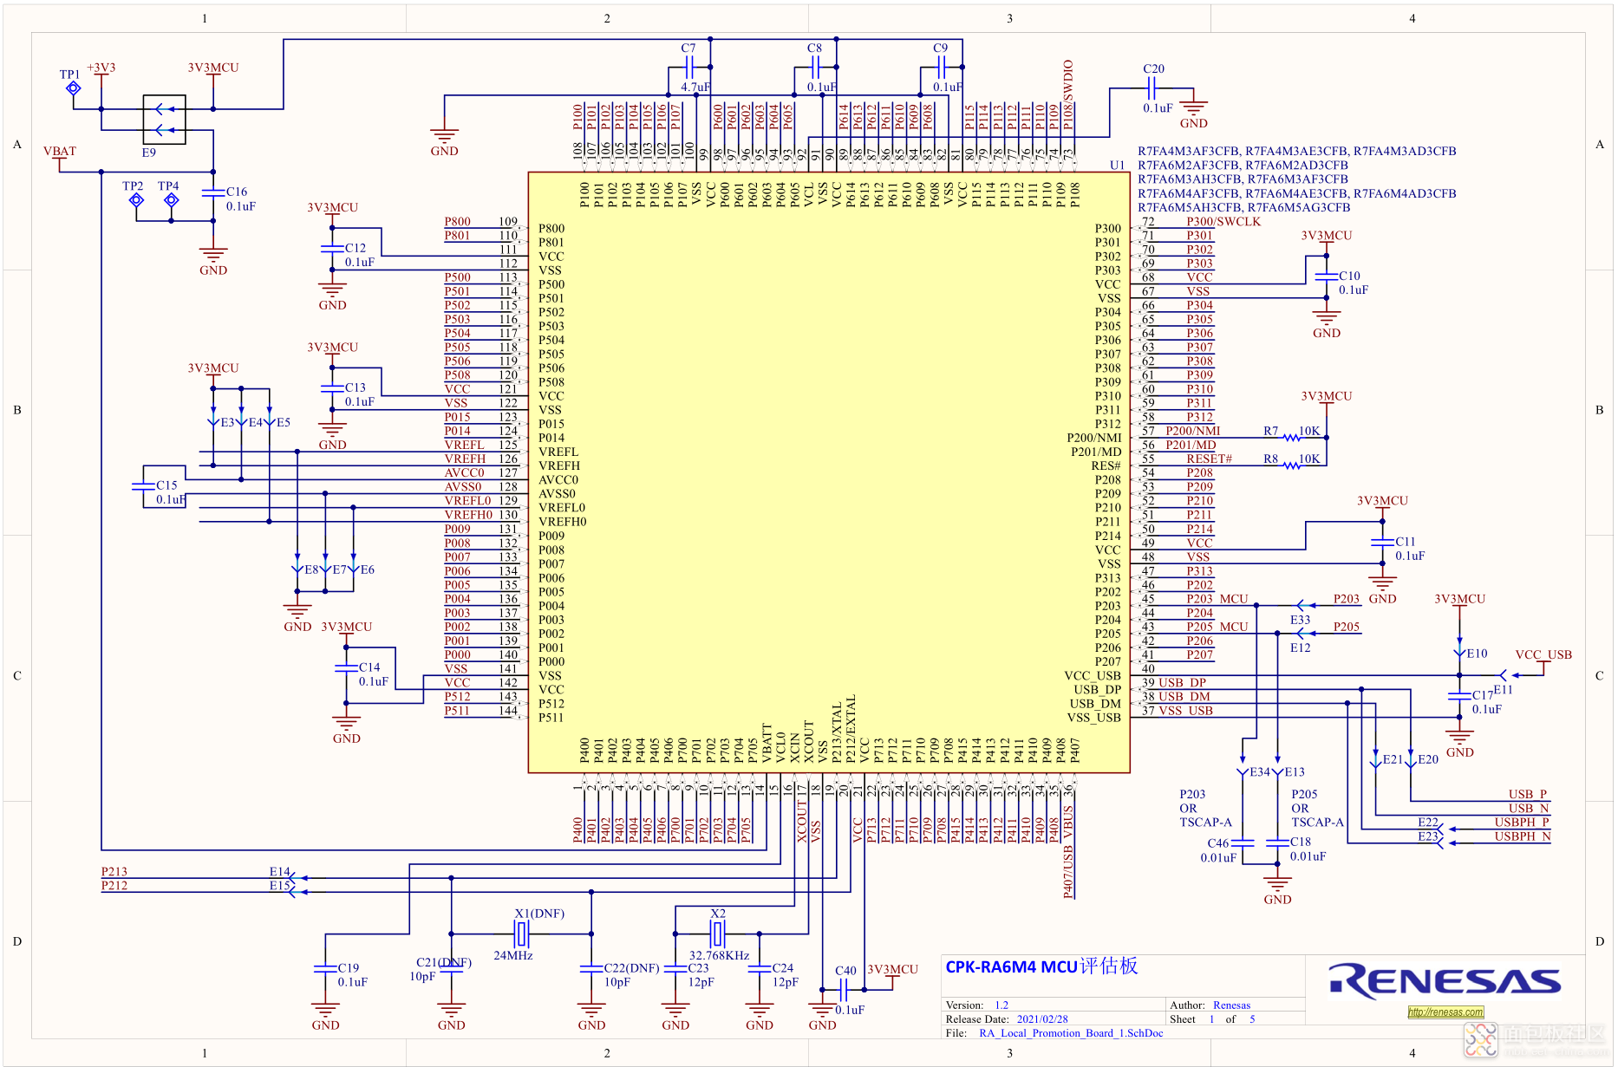The height and width of the screenshot is (1067, 1618).
Task: Select capacitor C18 0.01uF symbol
Action: click(x=1277, y=843)
